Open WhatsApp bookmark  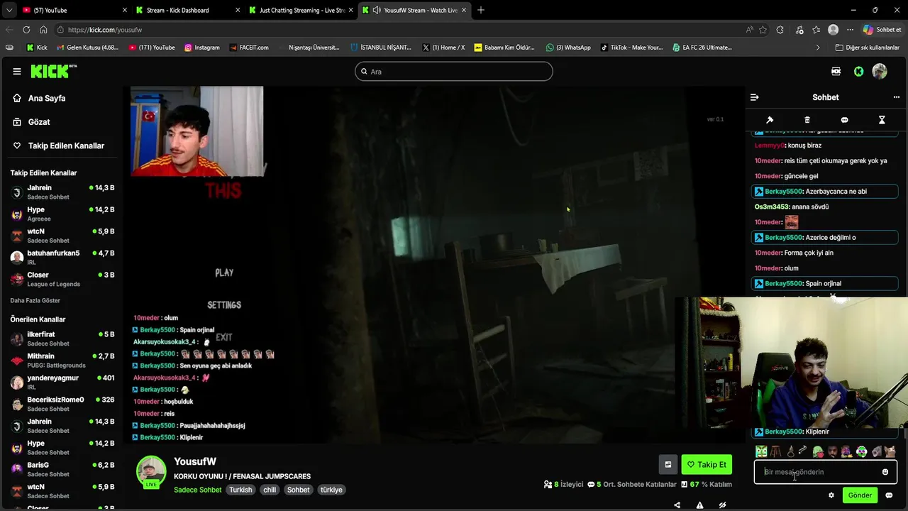[568, 48]
